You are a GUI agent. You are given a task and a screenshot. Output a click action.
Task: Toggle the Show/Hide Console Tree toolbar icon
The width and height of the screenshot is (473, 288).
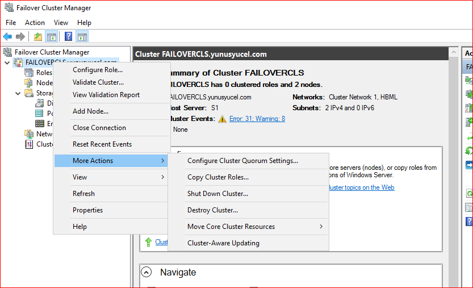pyautogui.click(x=51, y=37)
